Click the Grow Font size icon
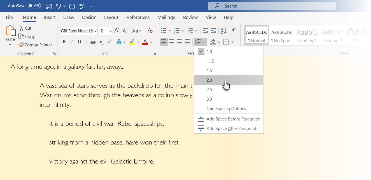This screenshot has height=180, width=371. [x=117, y=31]
